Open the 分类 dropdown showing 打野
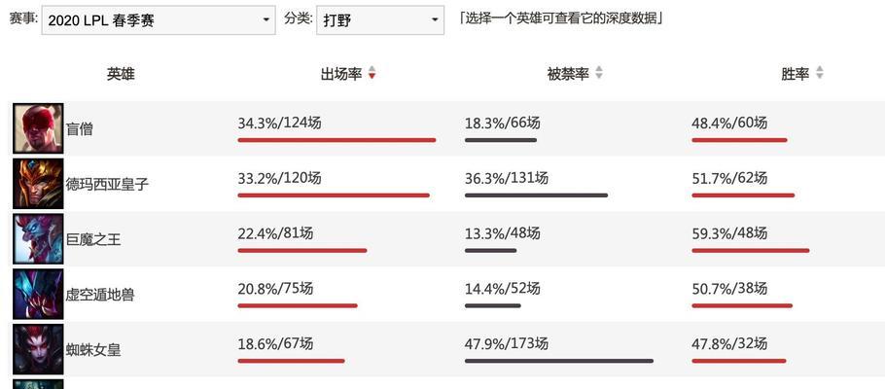The width and height of the screenshot is (885, 389). [x=380, y=20]
